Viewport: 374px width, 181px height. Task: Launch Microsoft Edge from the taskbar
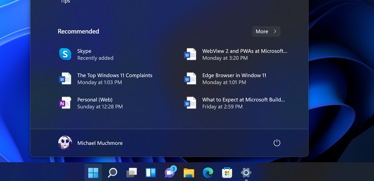(x=208, y=172)
